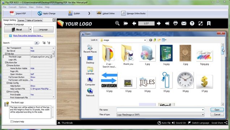
Task: Collapse the Title Bar tree group
Action: (x=6, y=54)
